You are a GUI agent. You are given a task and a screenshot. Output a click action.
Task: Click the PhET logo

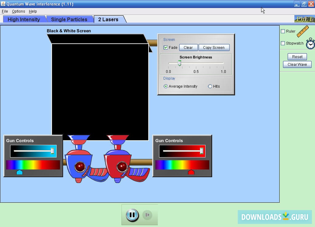pyautogui.click(x=304, y=19)
